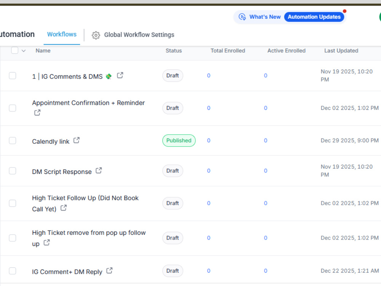The height and width of the screenshot is (286, 381).
Task: Click Active Enrolled 0 for IG Comment+ DM Reply
Action: click(x=266, y=271)
